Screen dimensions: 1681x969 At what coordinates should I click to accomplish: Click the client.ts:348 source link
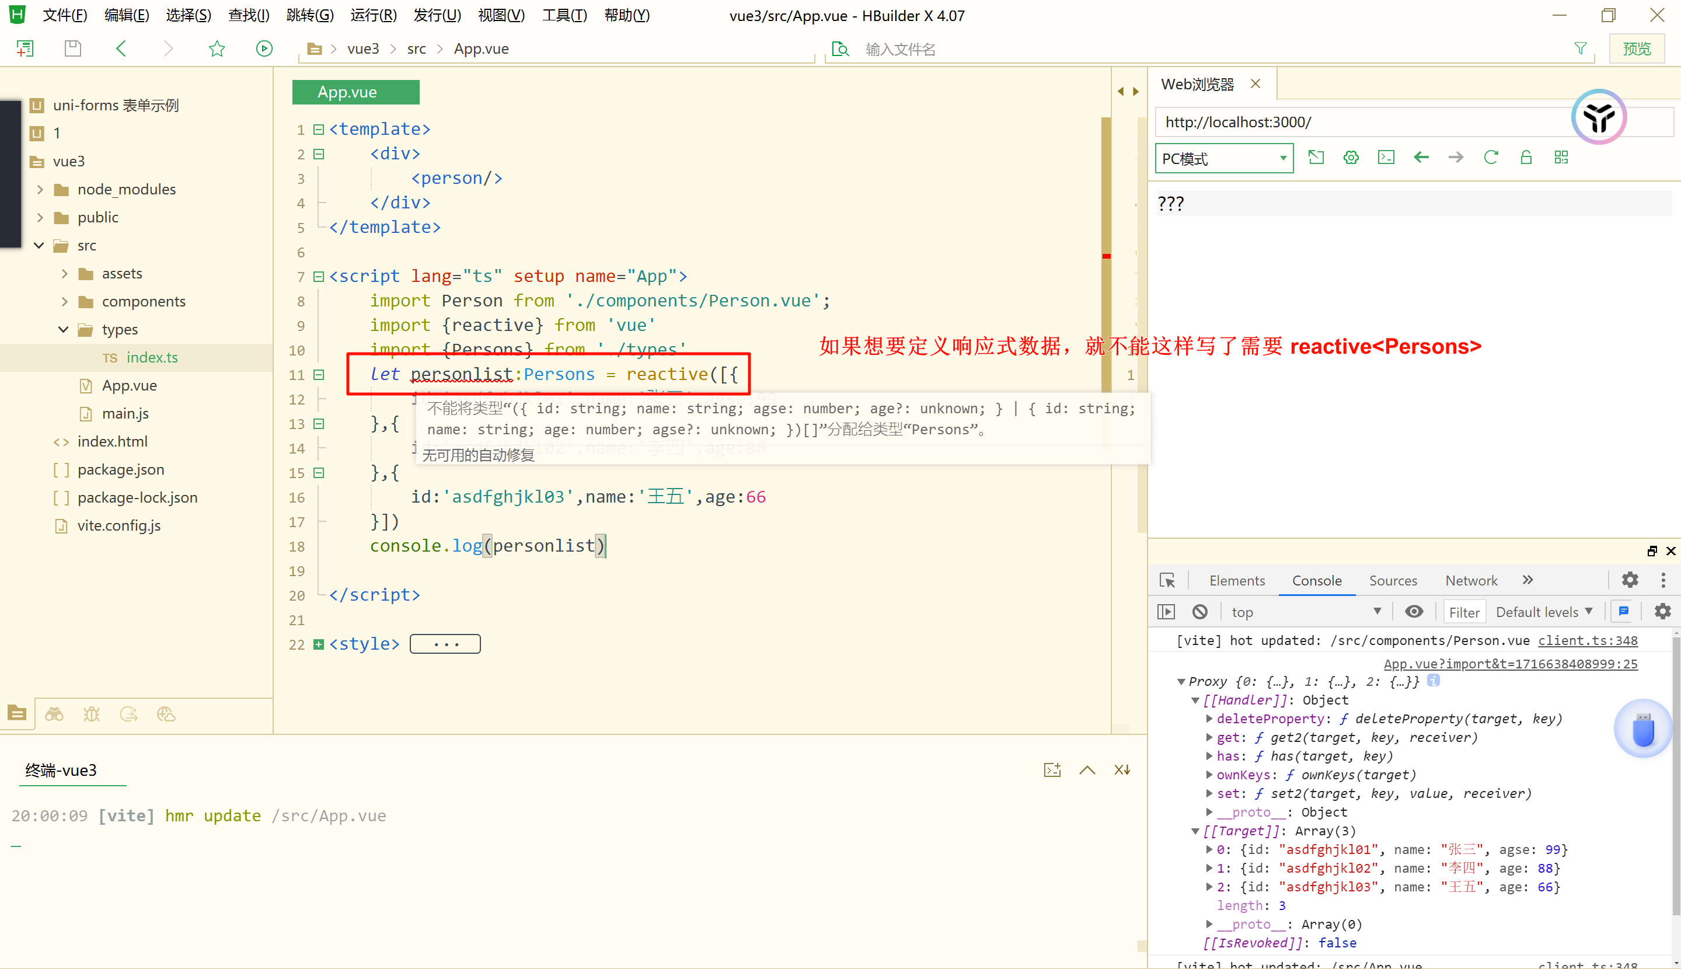pyautogui.click(x=1587, y=640)
